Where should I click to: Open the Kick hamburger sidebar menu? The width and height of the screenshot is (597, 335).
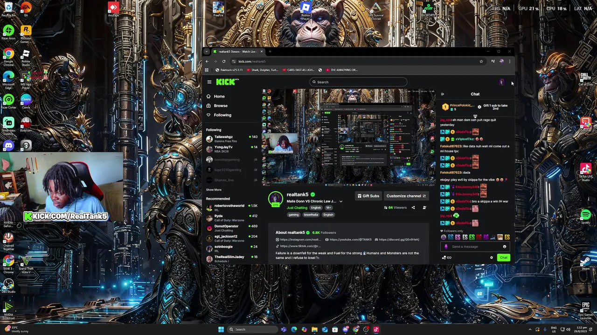[x=209, y=82]
